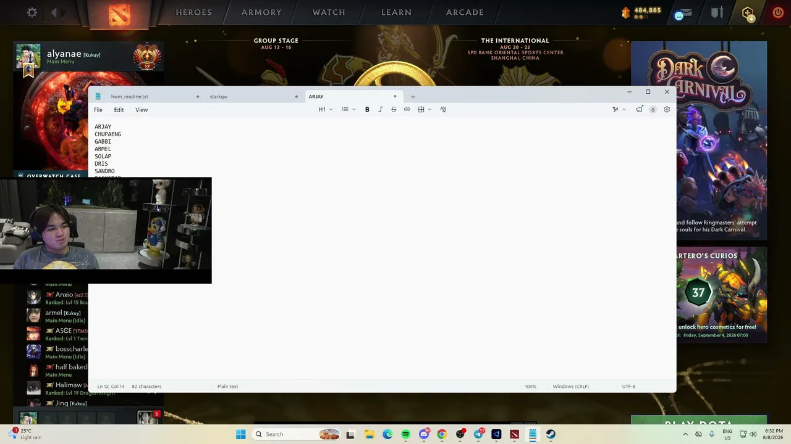Switch to the starkqw tab
This screenshot has width=791, height=444.
(x=253, y=97)
